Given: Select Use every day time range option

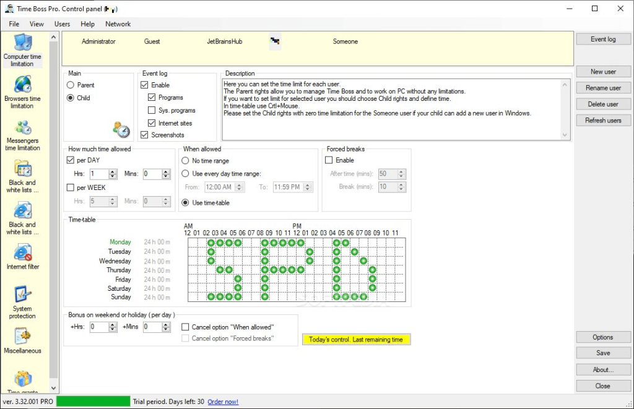Looking at the screenshot, I should point(185,173).
